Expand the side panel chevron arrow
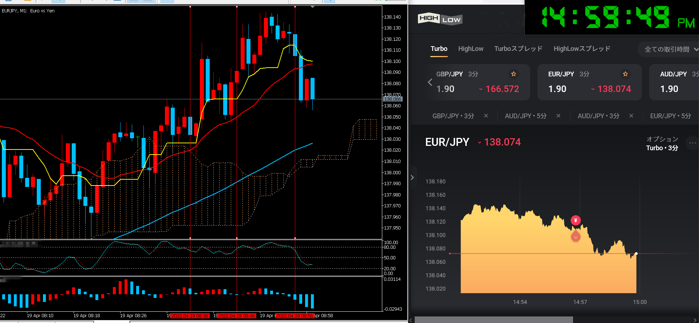Image resolution: width=699 pixels, height=323 pixels. pyautogui.click(x=412, y=178)
